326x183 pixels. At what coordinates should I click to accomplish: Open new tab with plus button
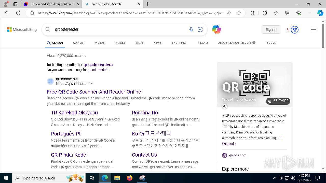click(147, 4)
